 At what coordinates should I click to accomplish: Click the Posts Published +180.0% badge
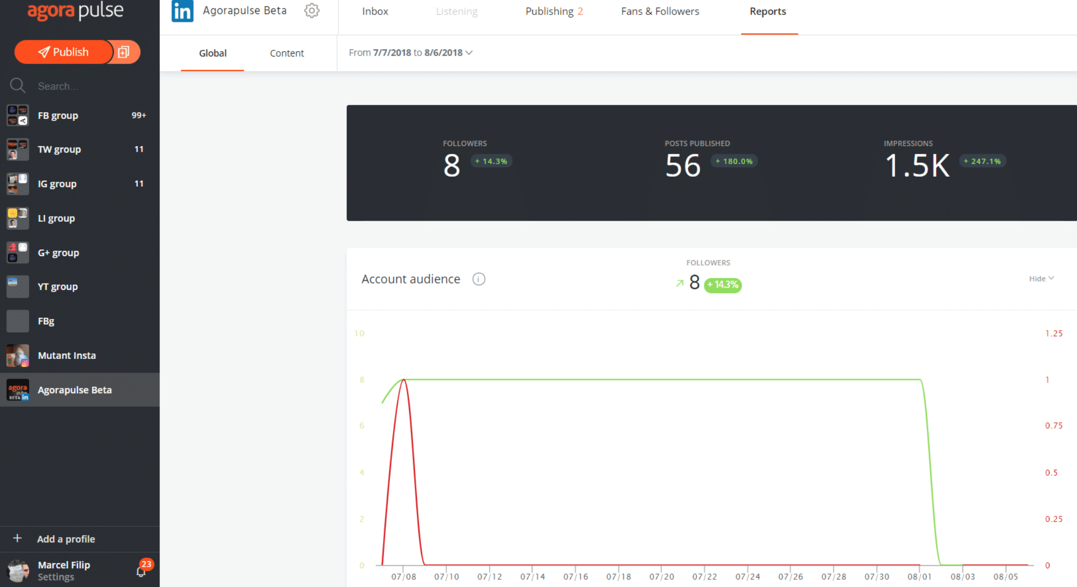[734, 161]
